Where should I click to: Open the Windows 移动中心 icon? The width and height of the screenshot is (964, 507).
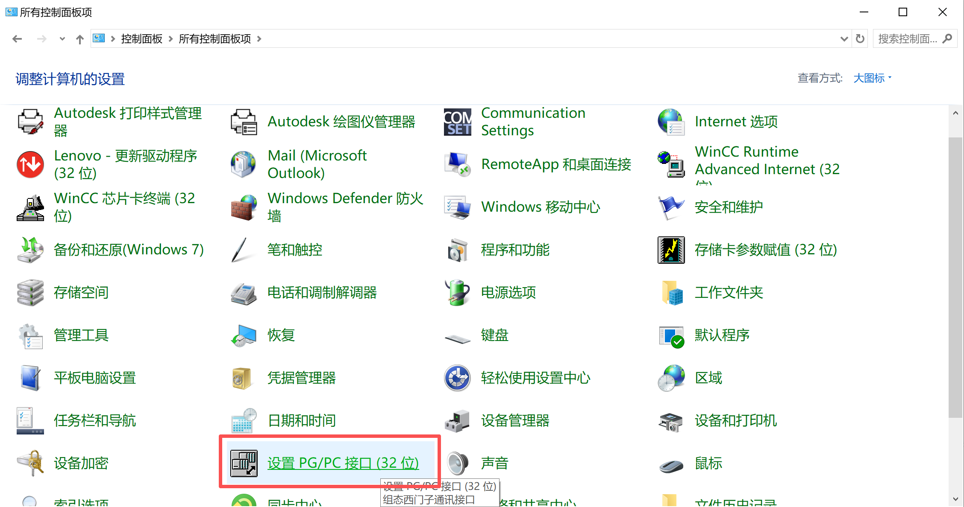[458, 207]
